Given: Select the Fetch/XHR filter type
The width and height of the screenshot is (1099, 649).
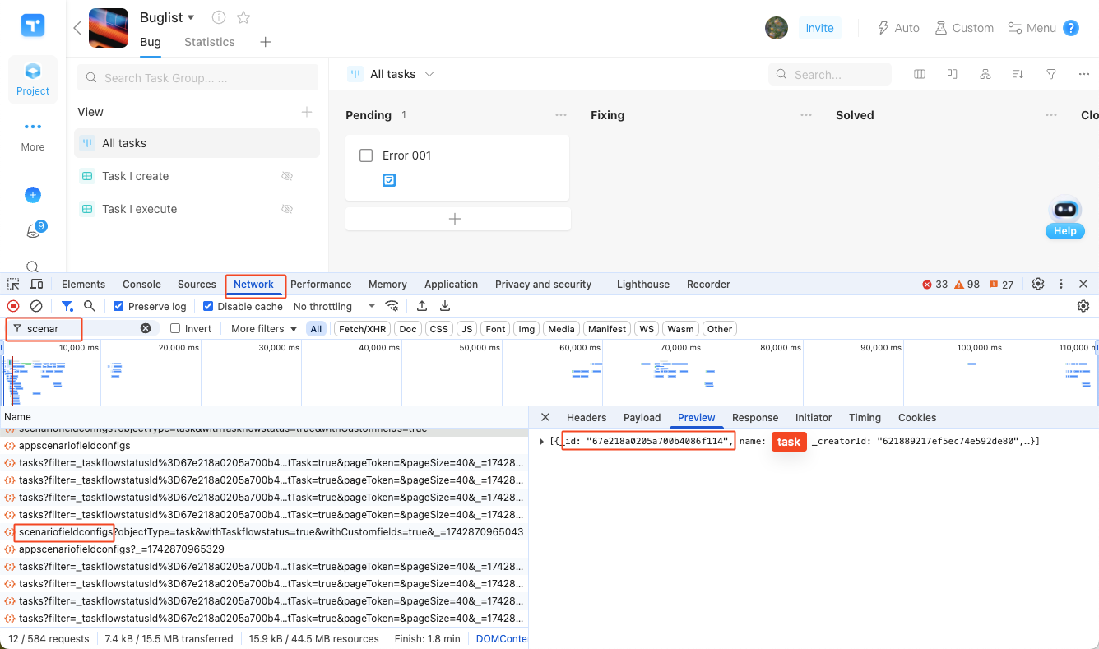Looking at the screenshot, I should click(x=363, y=329).
